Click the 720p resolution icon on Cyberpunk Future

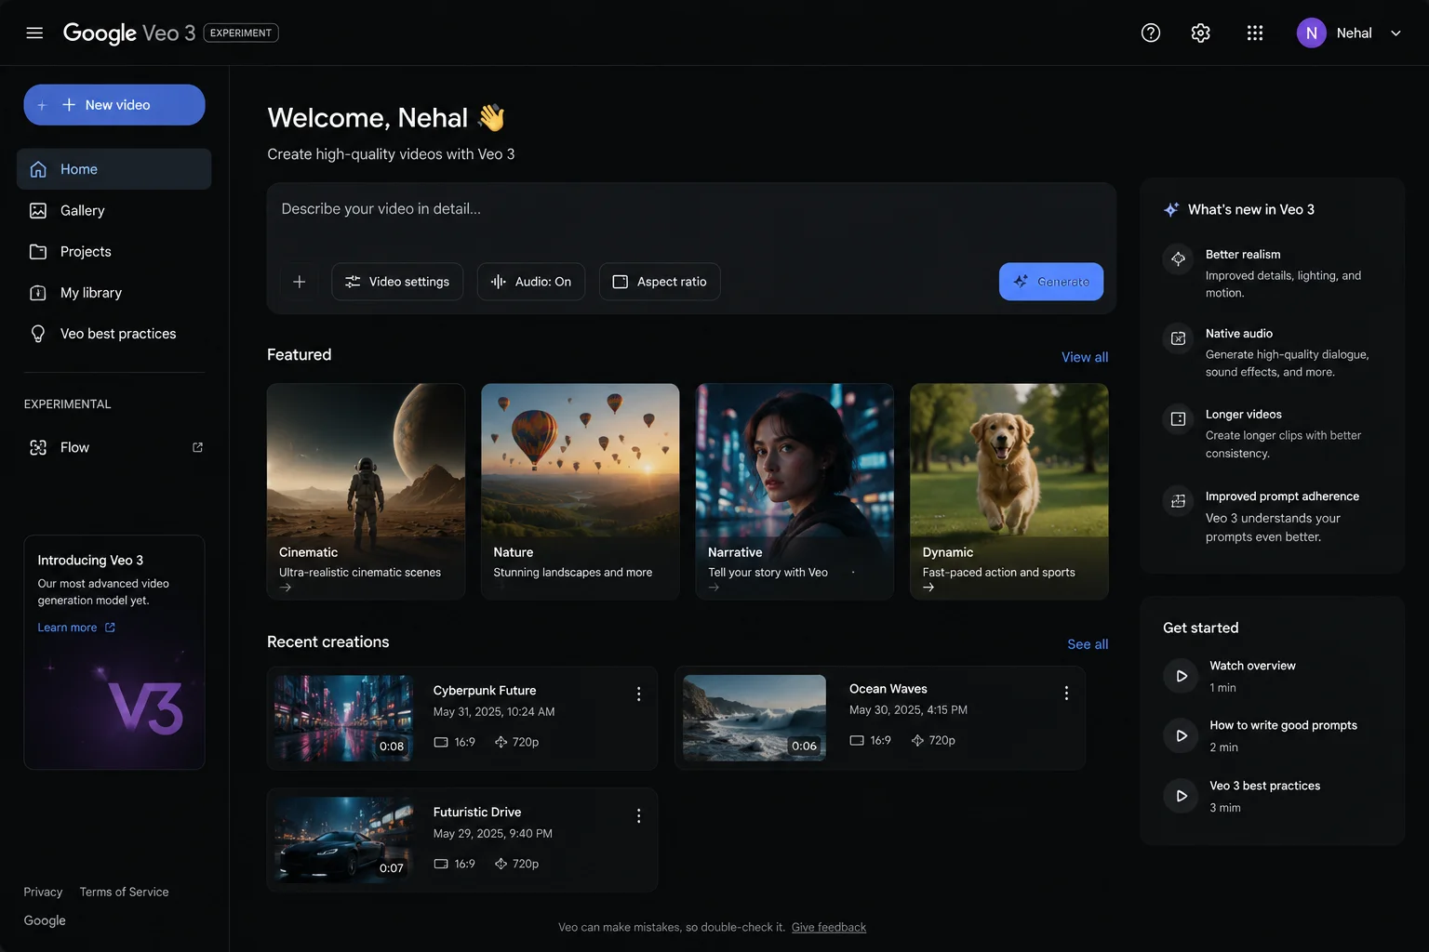click(501, 742)
